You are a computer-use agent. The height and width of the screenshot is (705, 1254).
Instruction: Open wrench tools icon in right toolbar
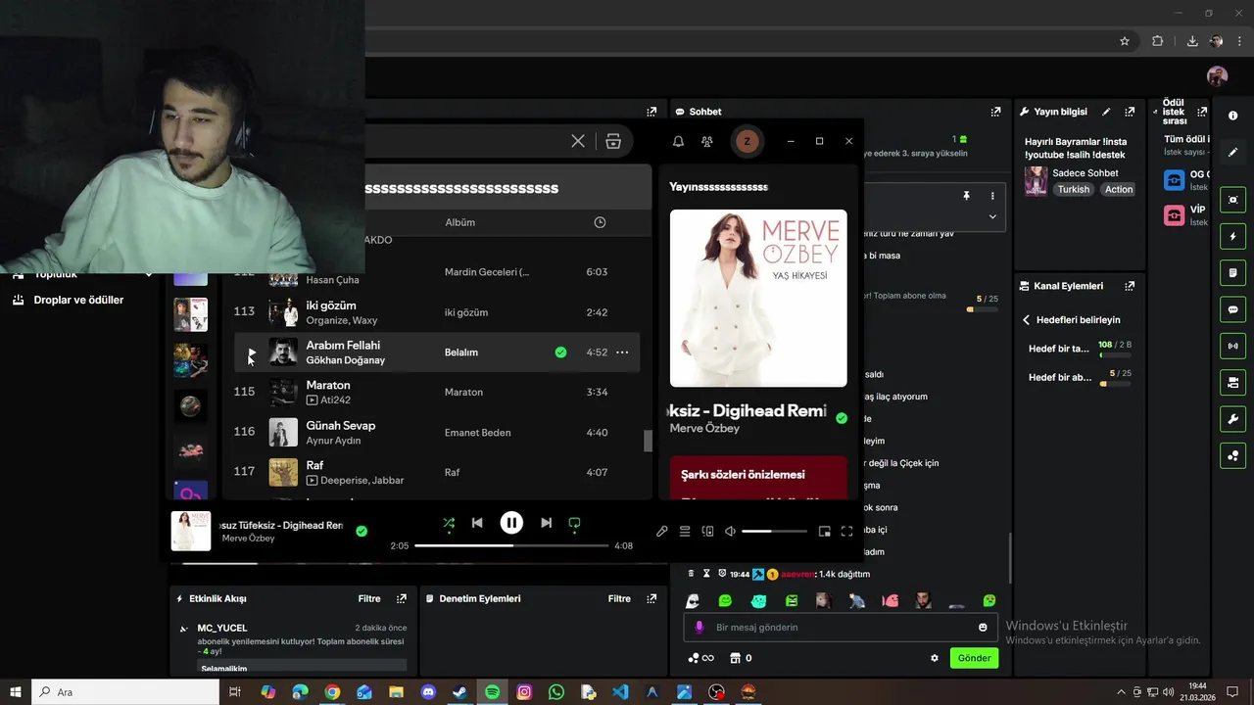tap(1233, 419)
